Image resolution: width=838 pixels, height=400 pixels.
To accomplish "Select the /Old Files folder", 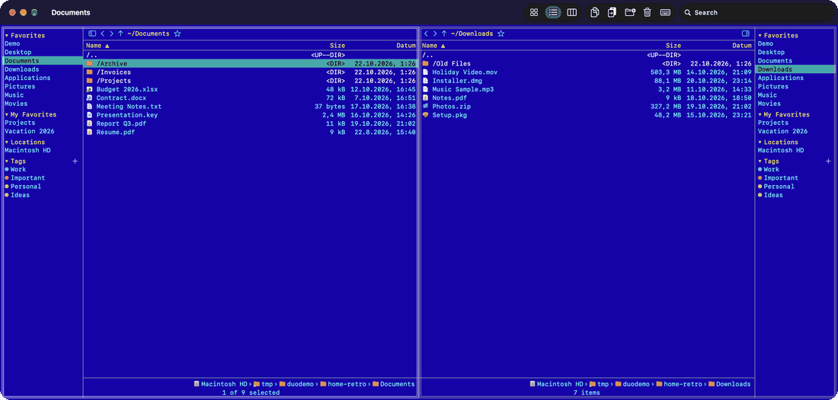I will [587, 64].
